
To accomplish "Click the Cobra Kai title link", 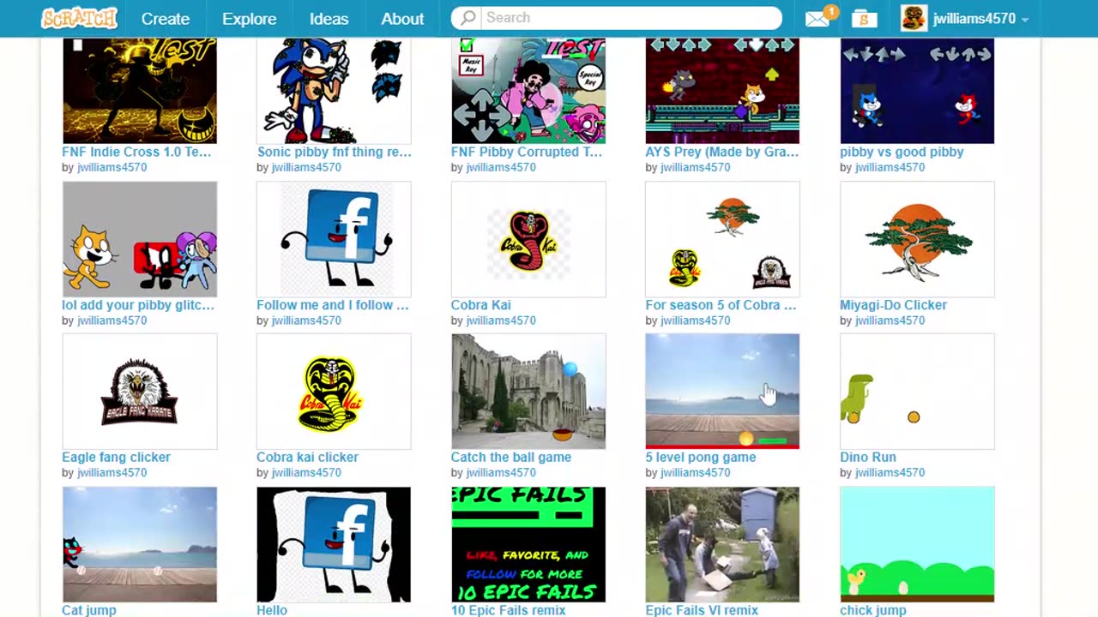I will coord(480,305).
